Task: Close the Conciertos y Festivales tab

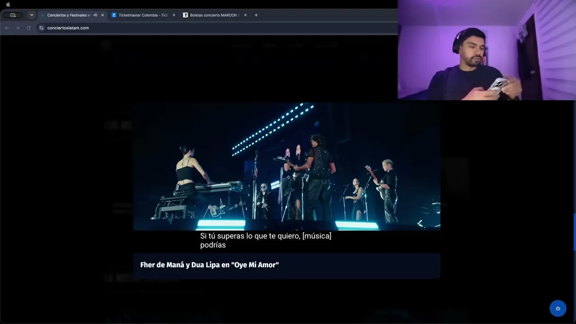Action: 103,15
